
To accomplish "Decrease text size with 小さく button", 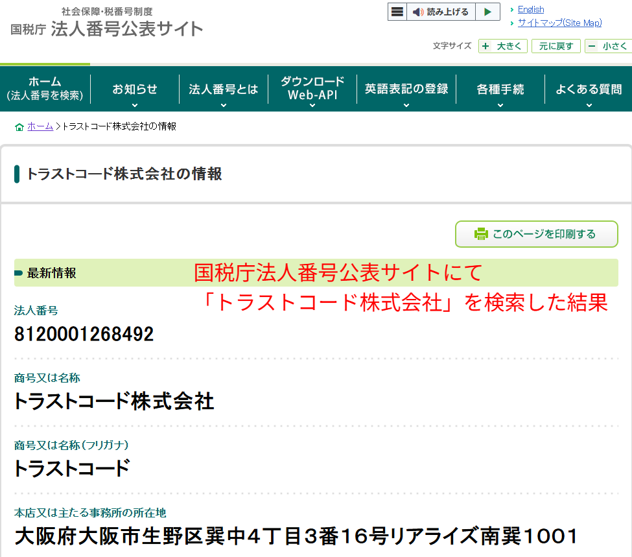I will tap(609, 46).
